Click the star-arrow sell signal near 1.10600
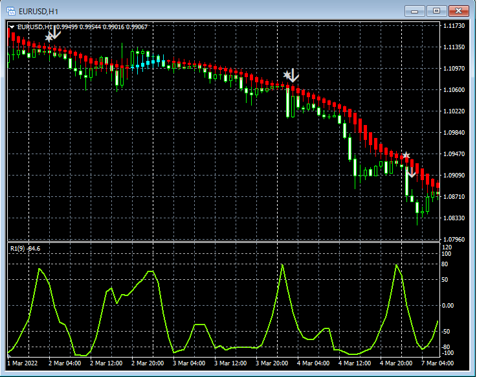Image resolution: width=477 pixels, height=377 pixels. [x=291, y=75]
